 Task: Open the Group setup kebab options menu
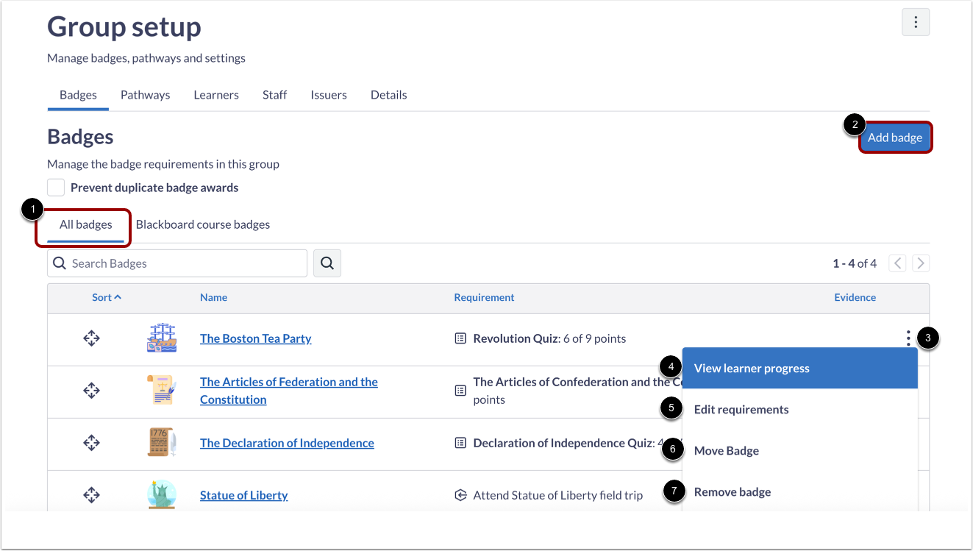tap(916, 22)
